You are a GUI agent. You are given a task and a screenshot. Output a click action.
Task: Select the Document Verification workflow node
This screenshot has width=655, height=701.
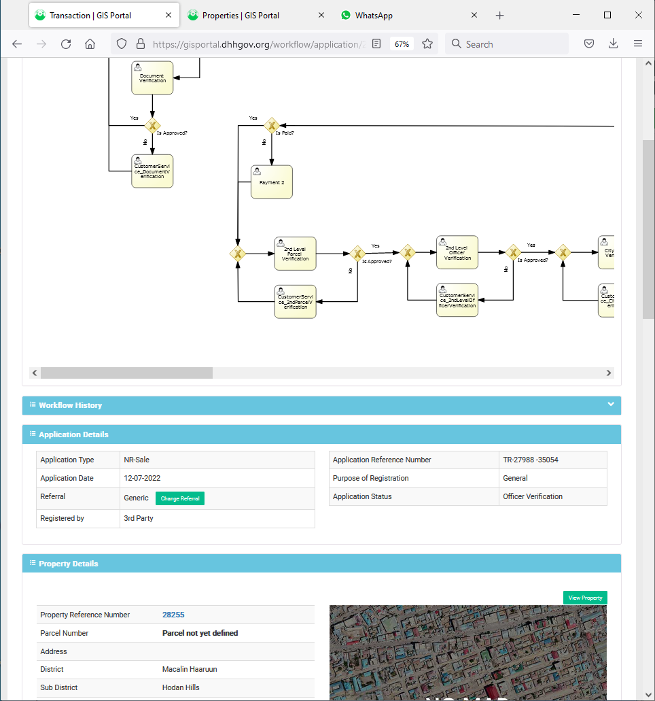coord(152,78)
